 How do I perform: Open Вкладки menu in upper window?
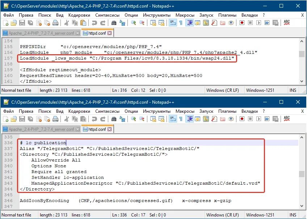[x=249, y=15]
